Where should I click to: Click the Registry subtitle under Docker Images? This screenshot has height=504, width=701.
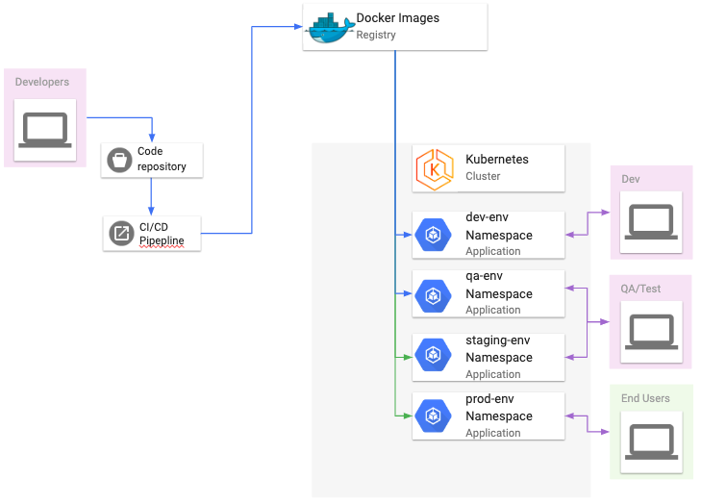[376, 35]
